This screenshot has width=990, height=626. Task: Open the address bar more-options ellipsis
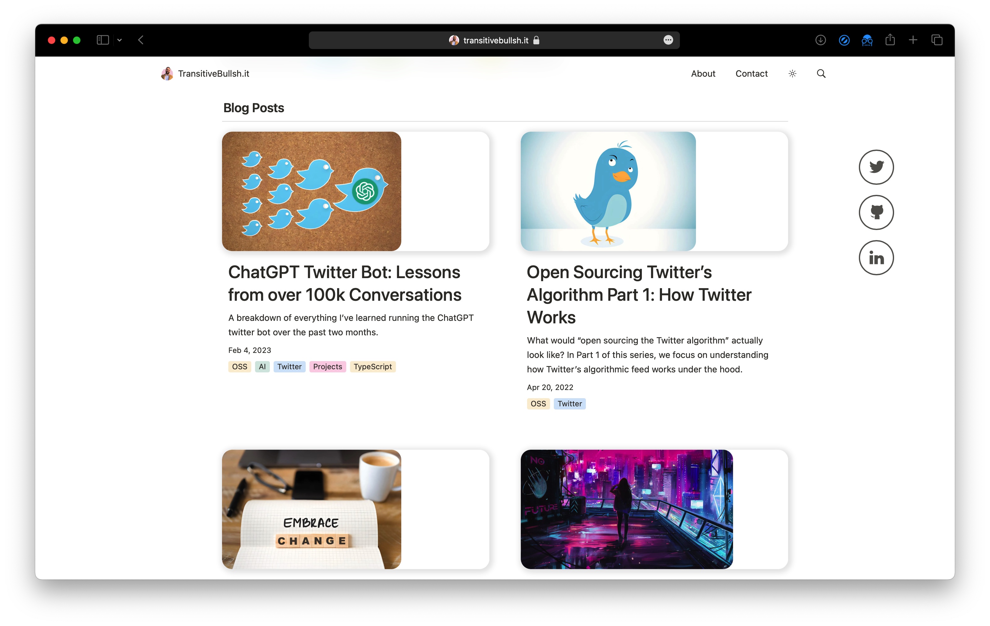pyautogui.click(x=668, y=40)
